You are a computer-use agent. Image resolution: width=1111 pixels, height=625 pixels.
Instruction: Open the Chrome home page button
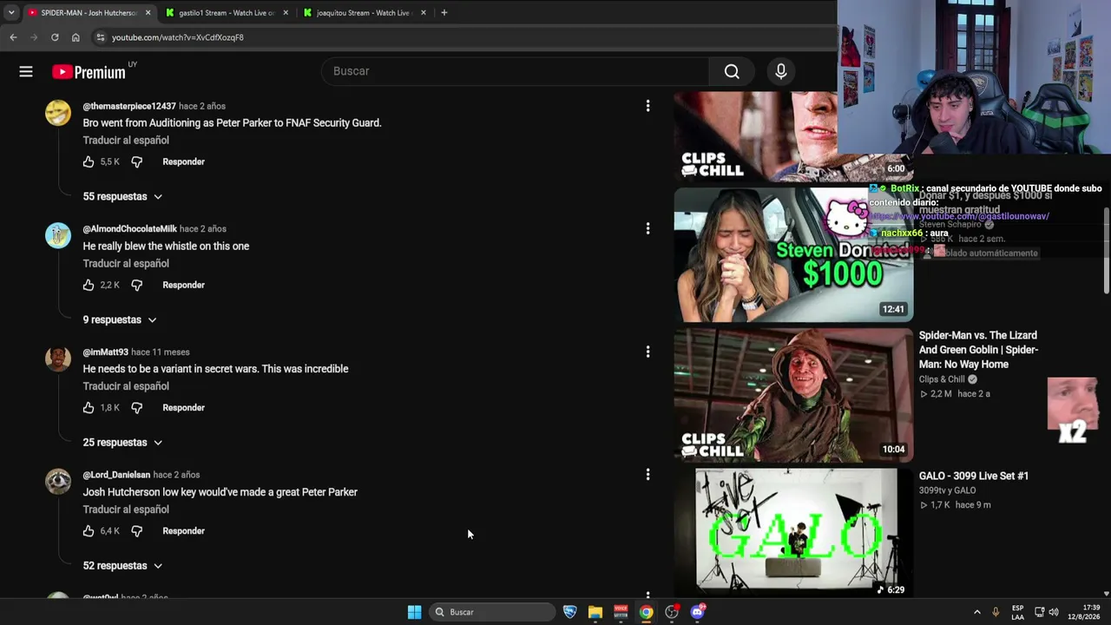(x=76, y=37)
